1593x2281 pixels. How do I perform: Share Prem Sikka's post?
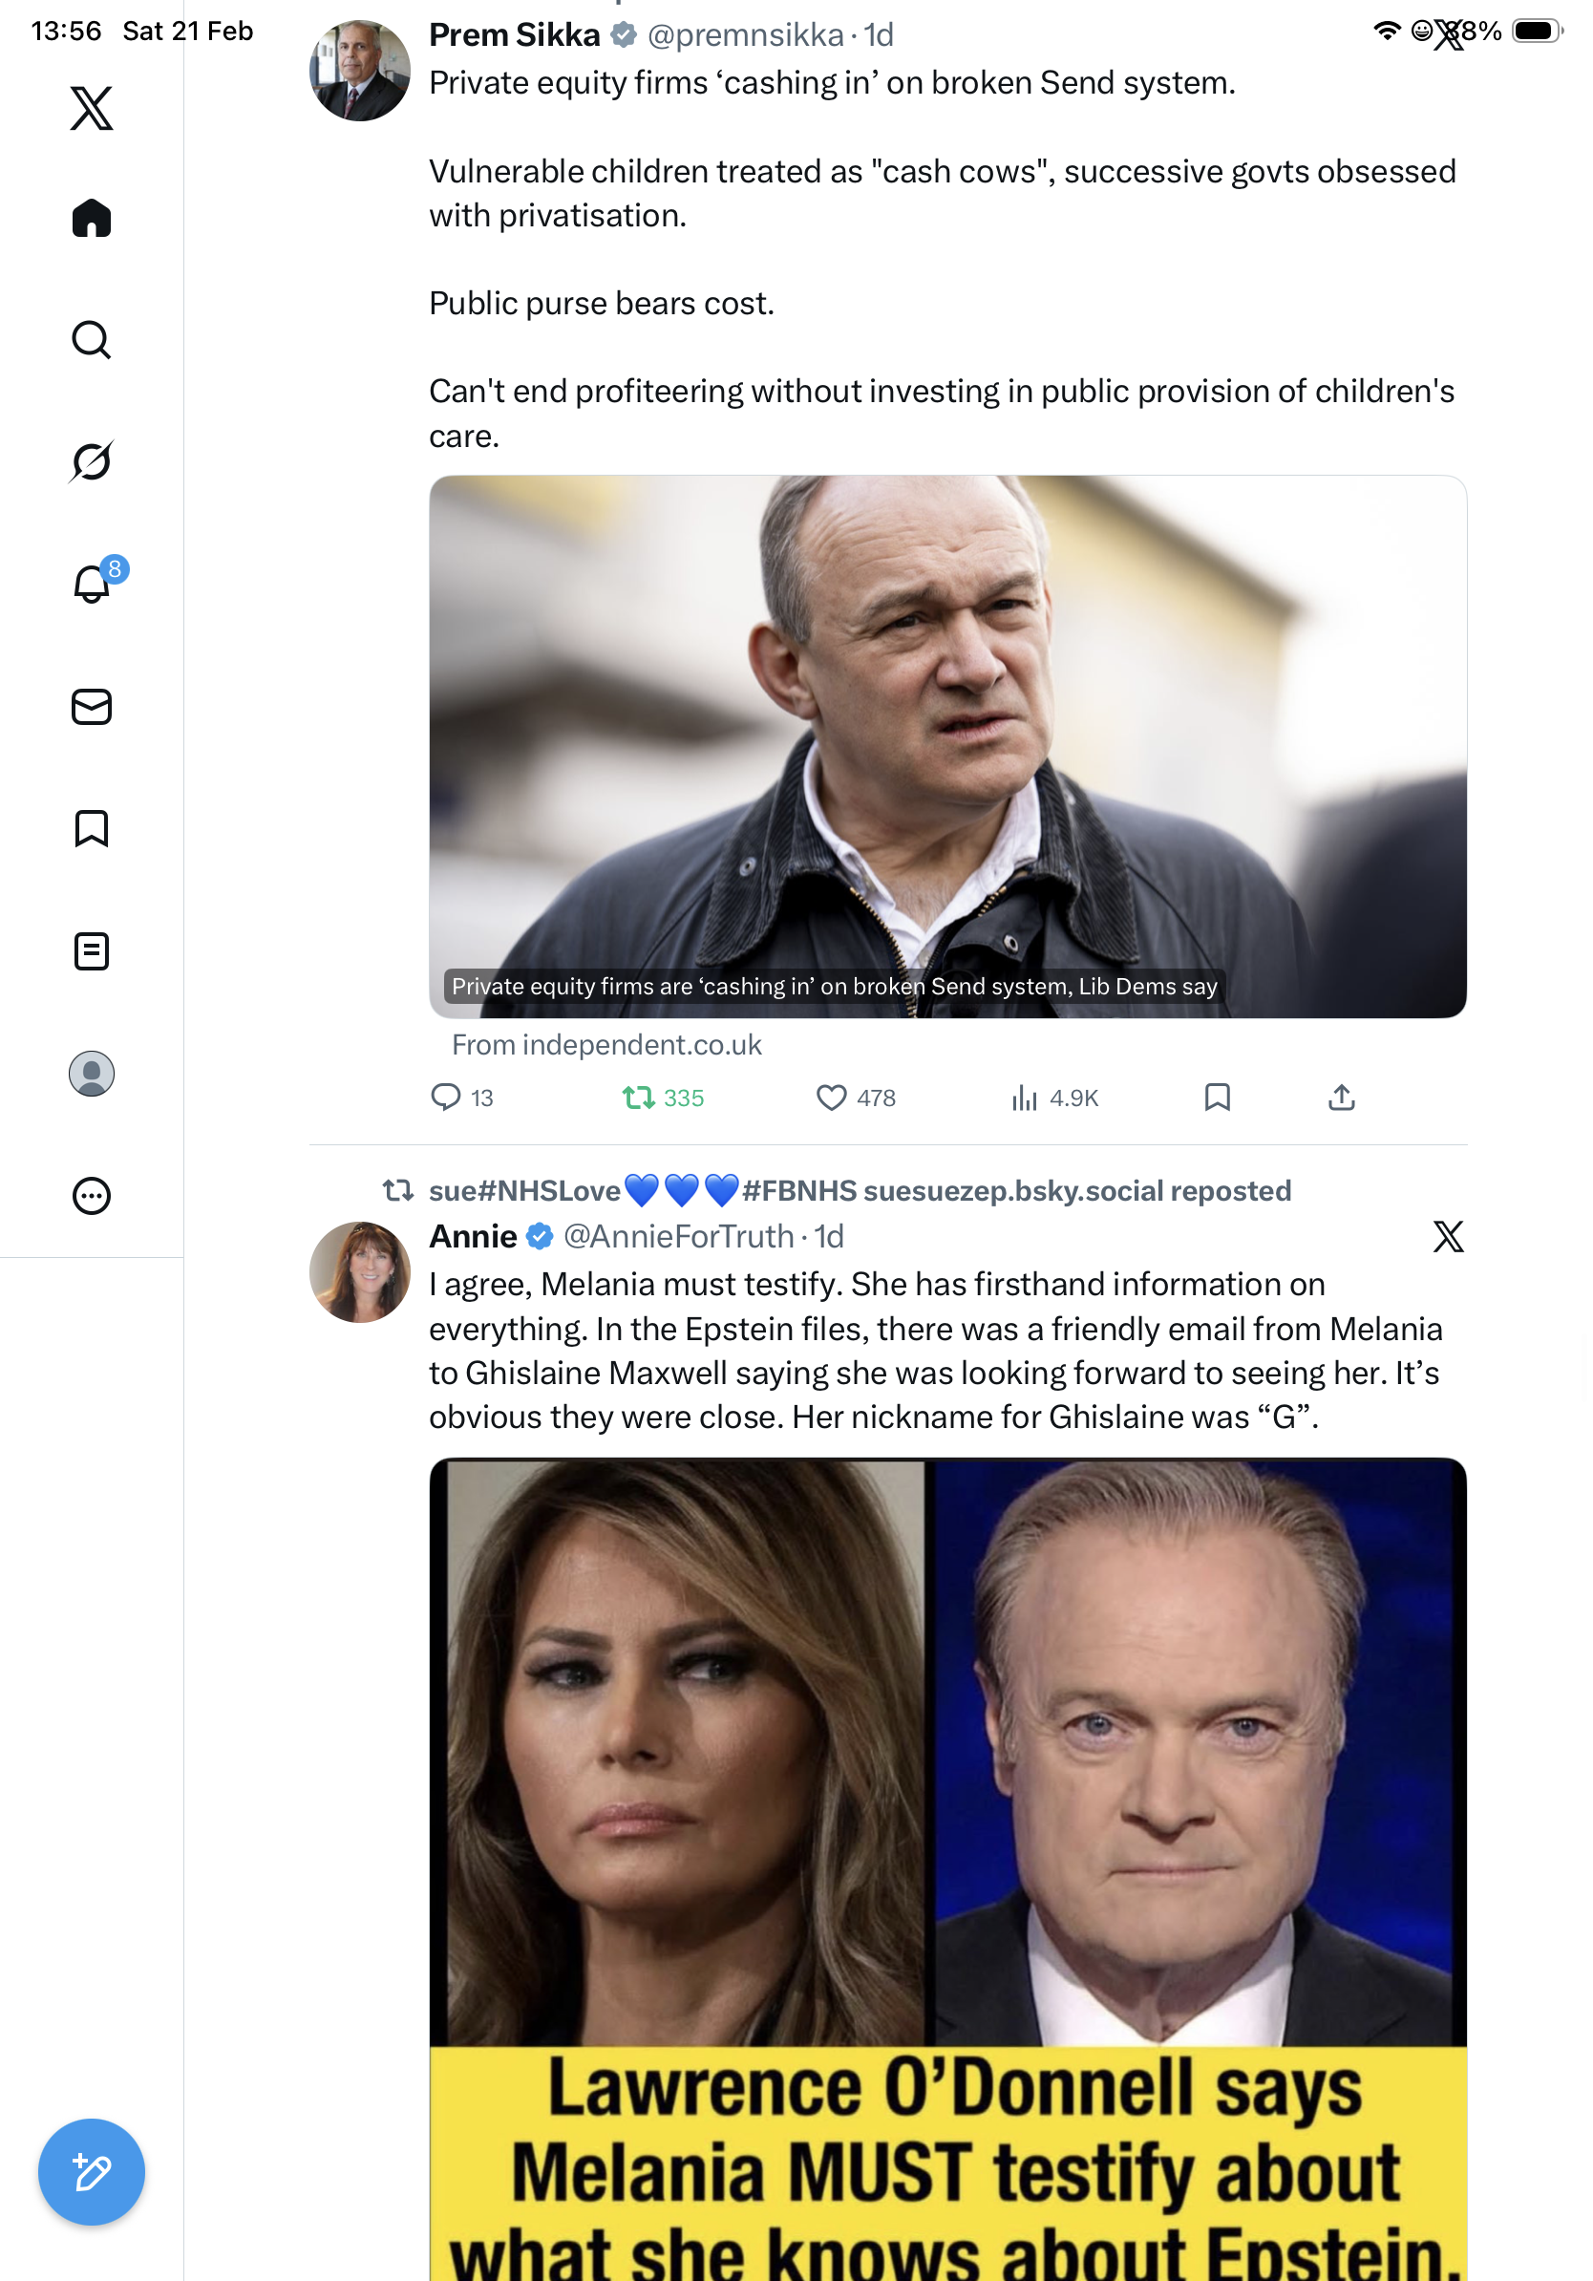(1341, 1098)
